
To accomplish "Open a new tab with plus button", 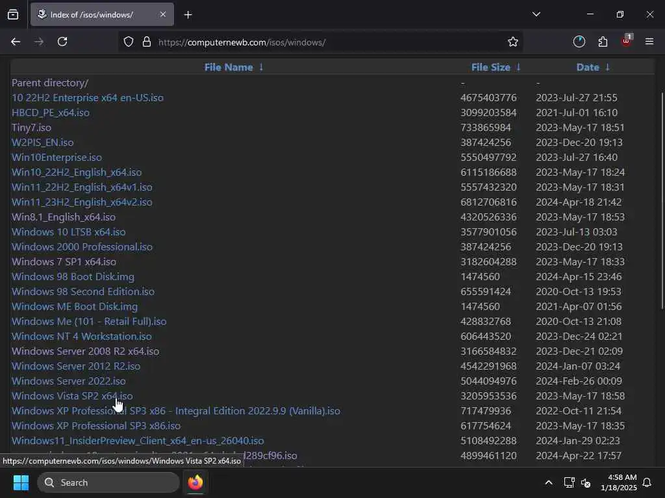I will (188, 15).
